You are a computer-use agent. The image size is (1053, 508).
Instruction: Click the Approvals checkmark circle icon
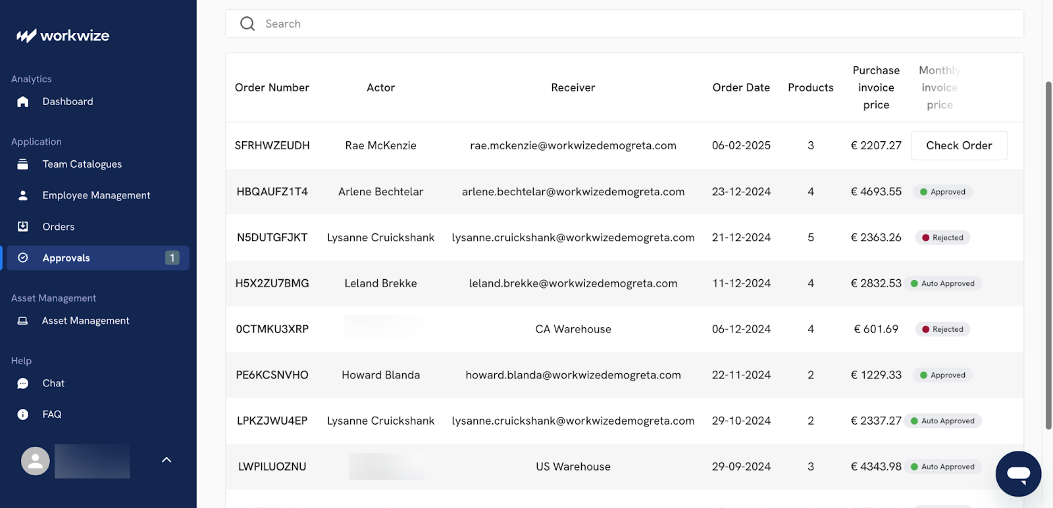tap(23, 258)
